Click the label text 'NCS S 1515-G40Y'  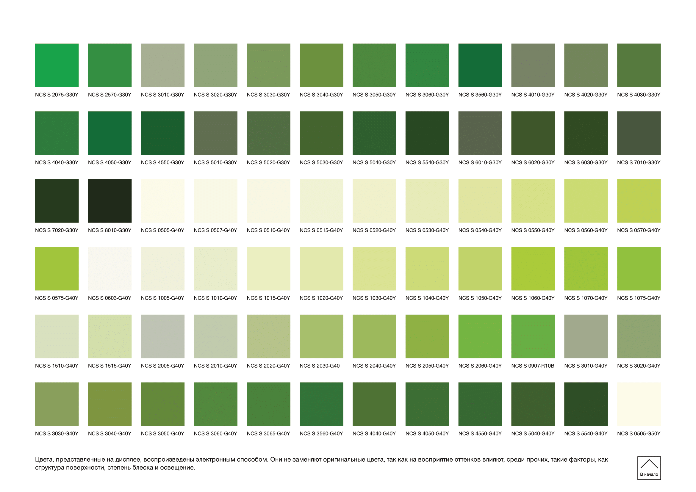click(110, 366)
